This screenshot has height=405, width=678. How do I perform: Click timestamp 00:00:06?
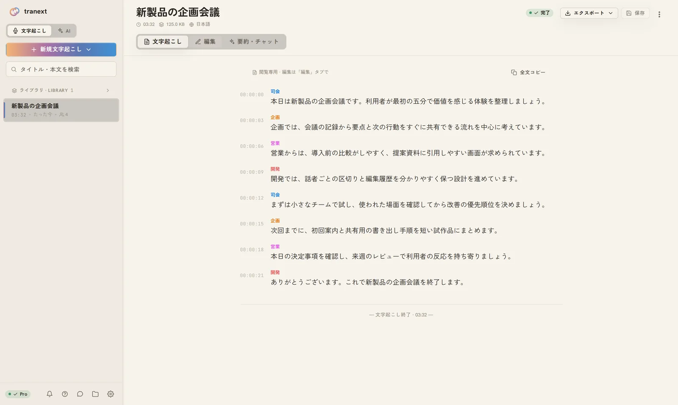click(x=252, y=147)
